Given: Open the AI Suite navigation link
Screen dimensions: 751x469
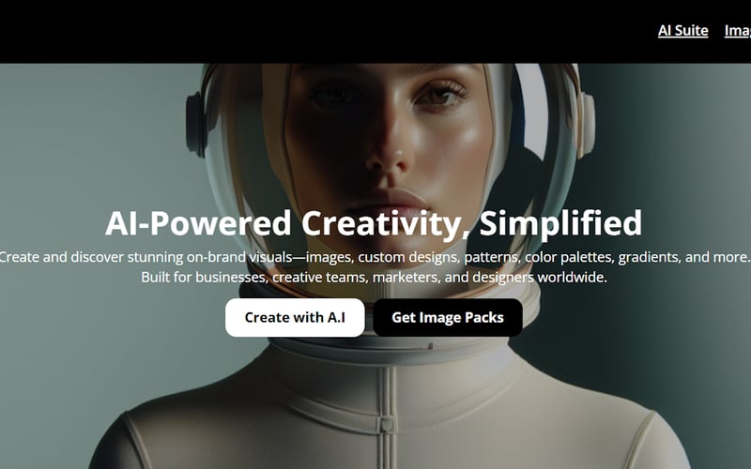Looking at the screenshot, I should point(682,31).
